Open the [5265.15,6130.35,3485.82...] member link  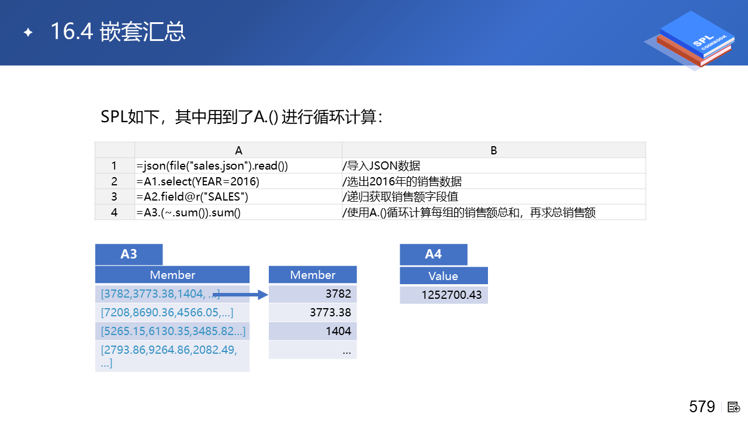point(172,332)
